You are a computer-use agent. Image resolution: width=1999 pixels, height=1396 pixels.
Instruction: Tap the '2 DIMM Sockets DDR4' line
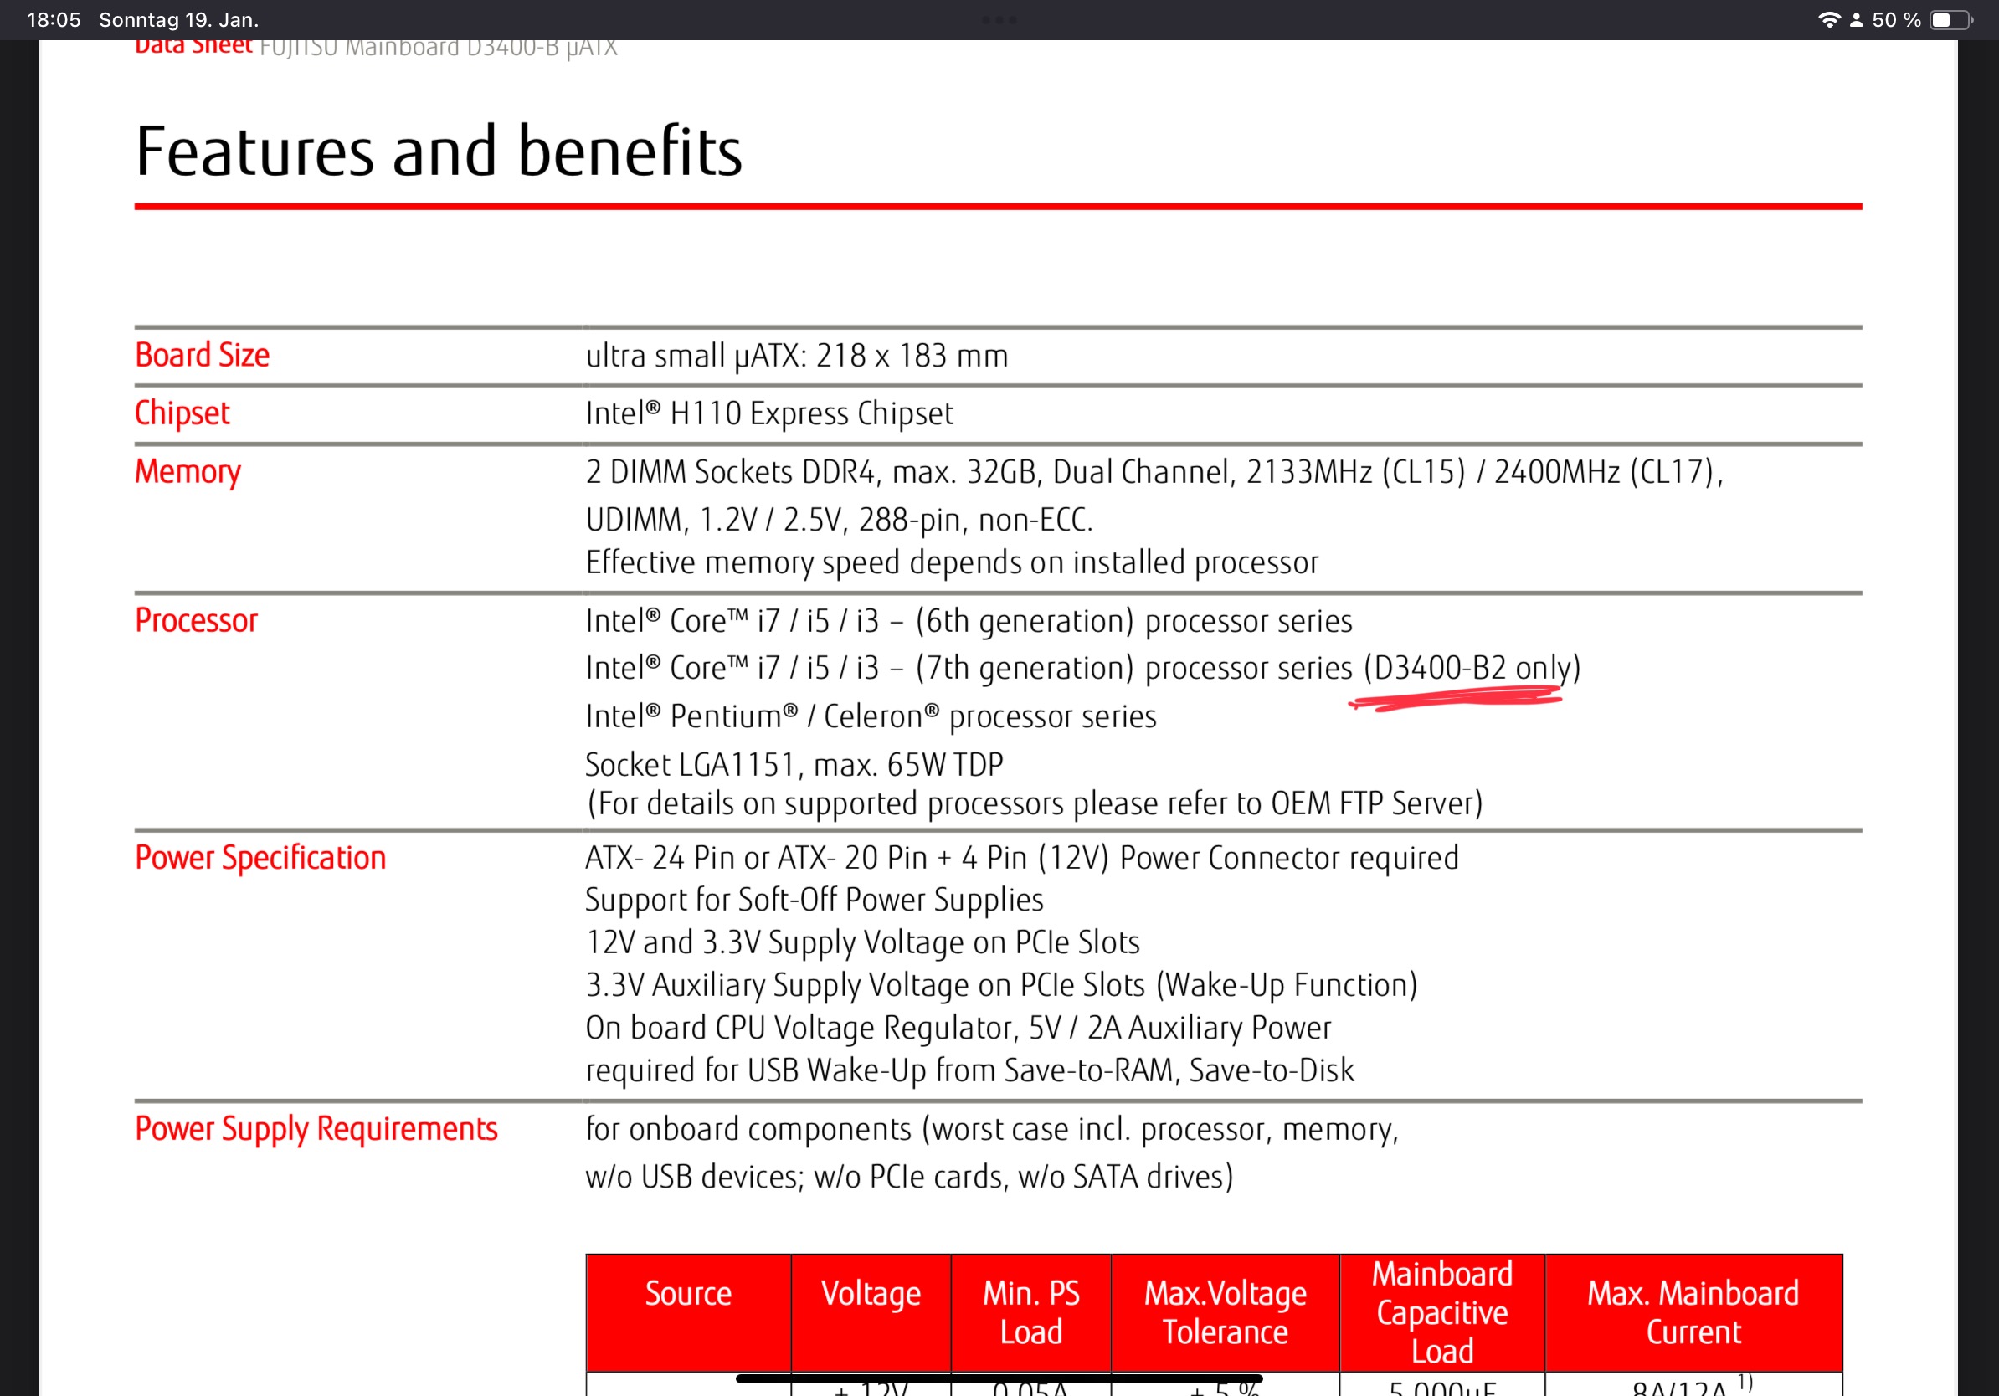(1154, 472)
